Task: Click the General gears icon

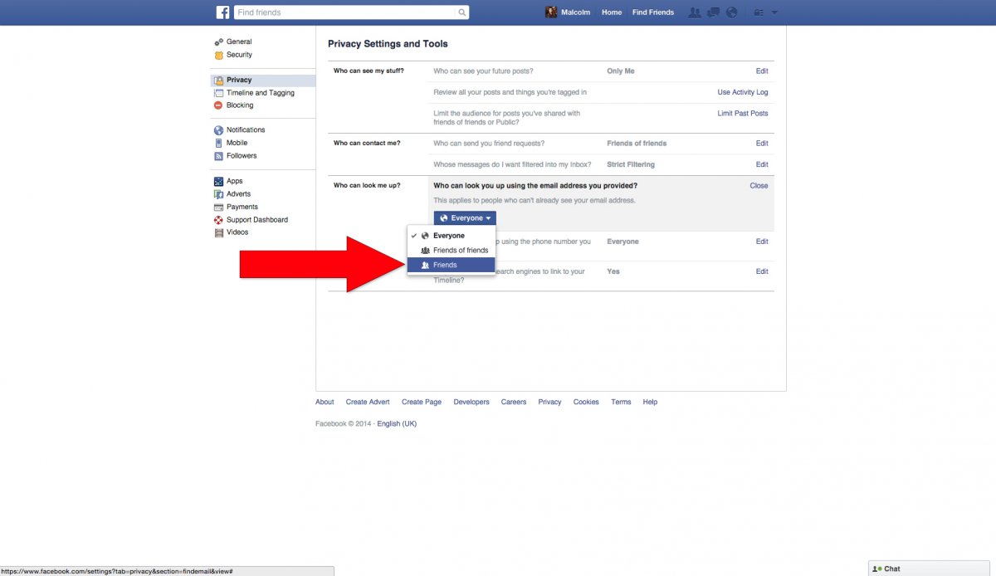Action: click(x=218, y=41)
